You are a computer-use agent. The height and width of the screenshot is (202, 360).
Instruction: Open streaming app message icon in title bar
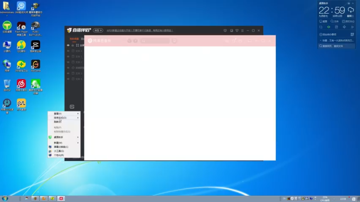pos(225,31)
